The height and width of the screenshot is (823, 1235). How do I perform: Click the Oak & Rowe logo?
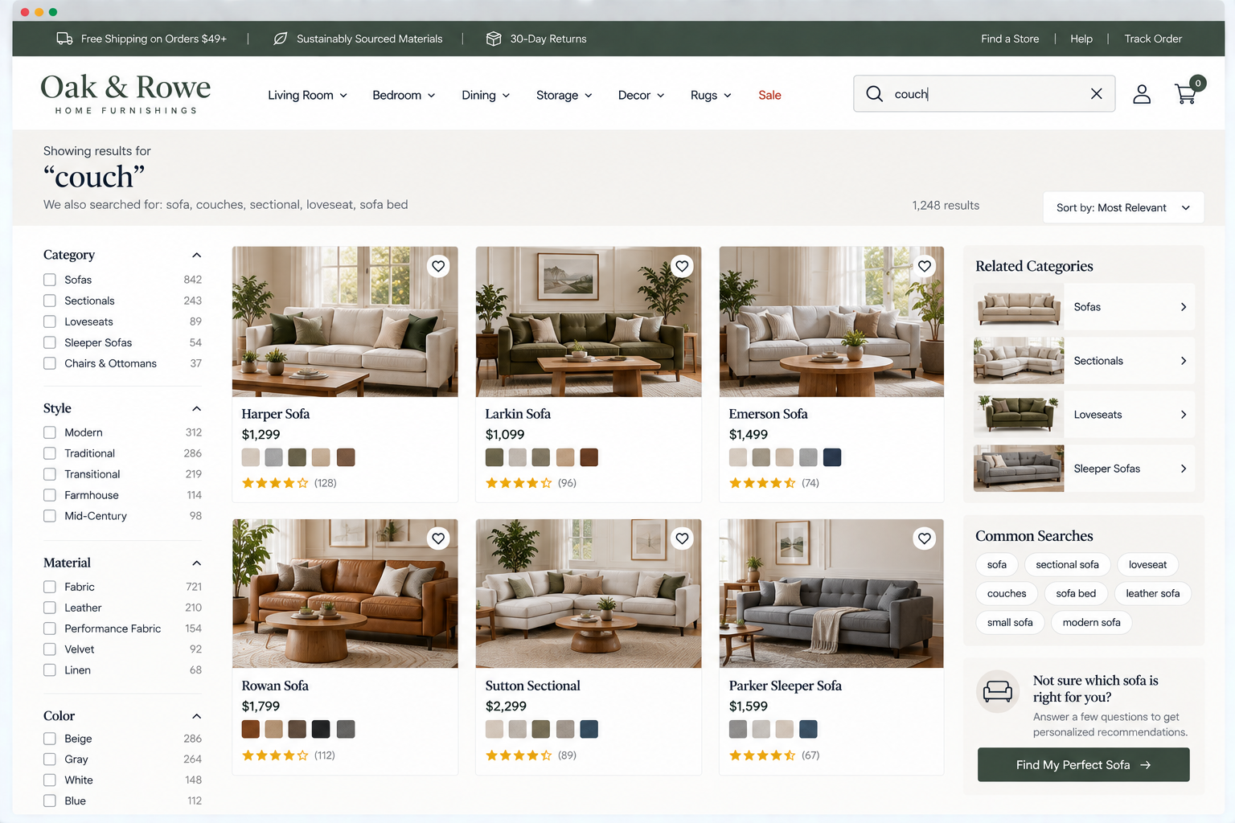(x=126, y=93)
